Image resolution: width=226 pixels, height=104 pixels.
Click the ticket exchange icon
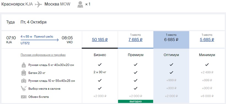pos(24,97)
